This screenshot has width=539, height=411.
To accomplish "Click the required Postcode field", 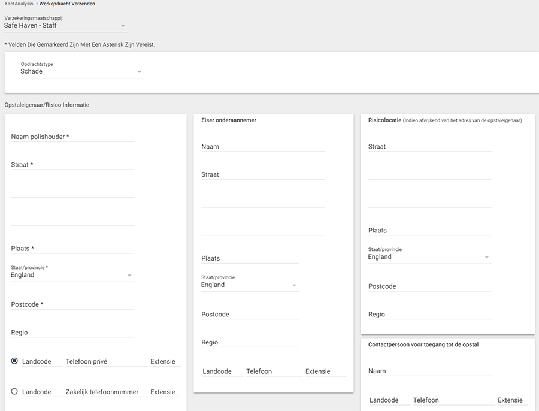I will point(72,304).
